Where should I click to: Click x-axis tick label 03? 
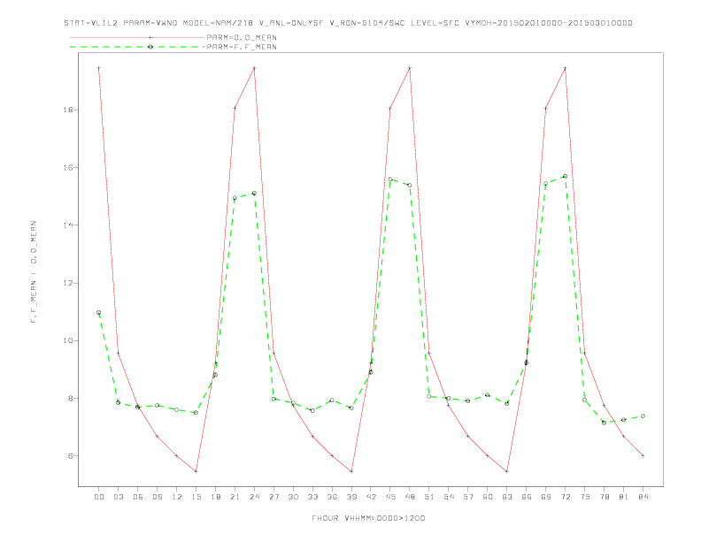click(x=118, y=497)
